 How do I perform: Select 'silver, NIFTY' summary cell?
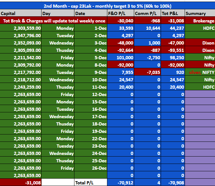pos(200,72)
